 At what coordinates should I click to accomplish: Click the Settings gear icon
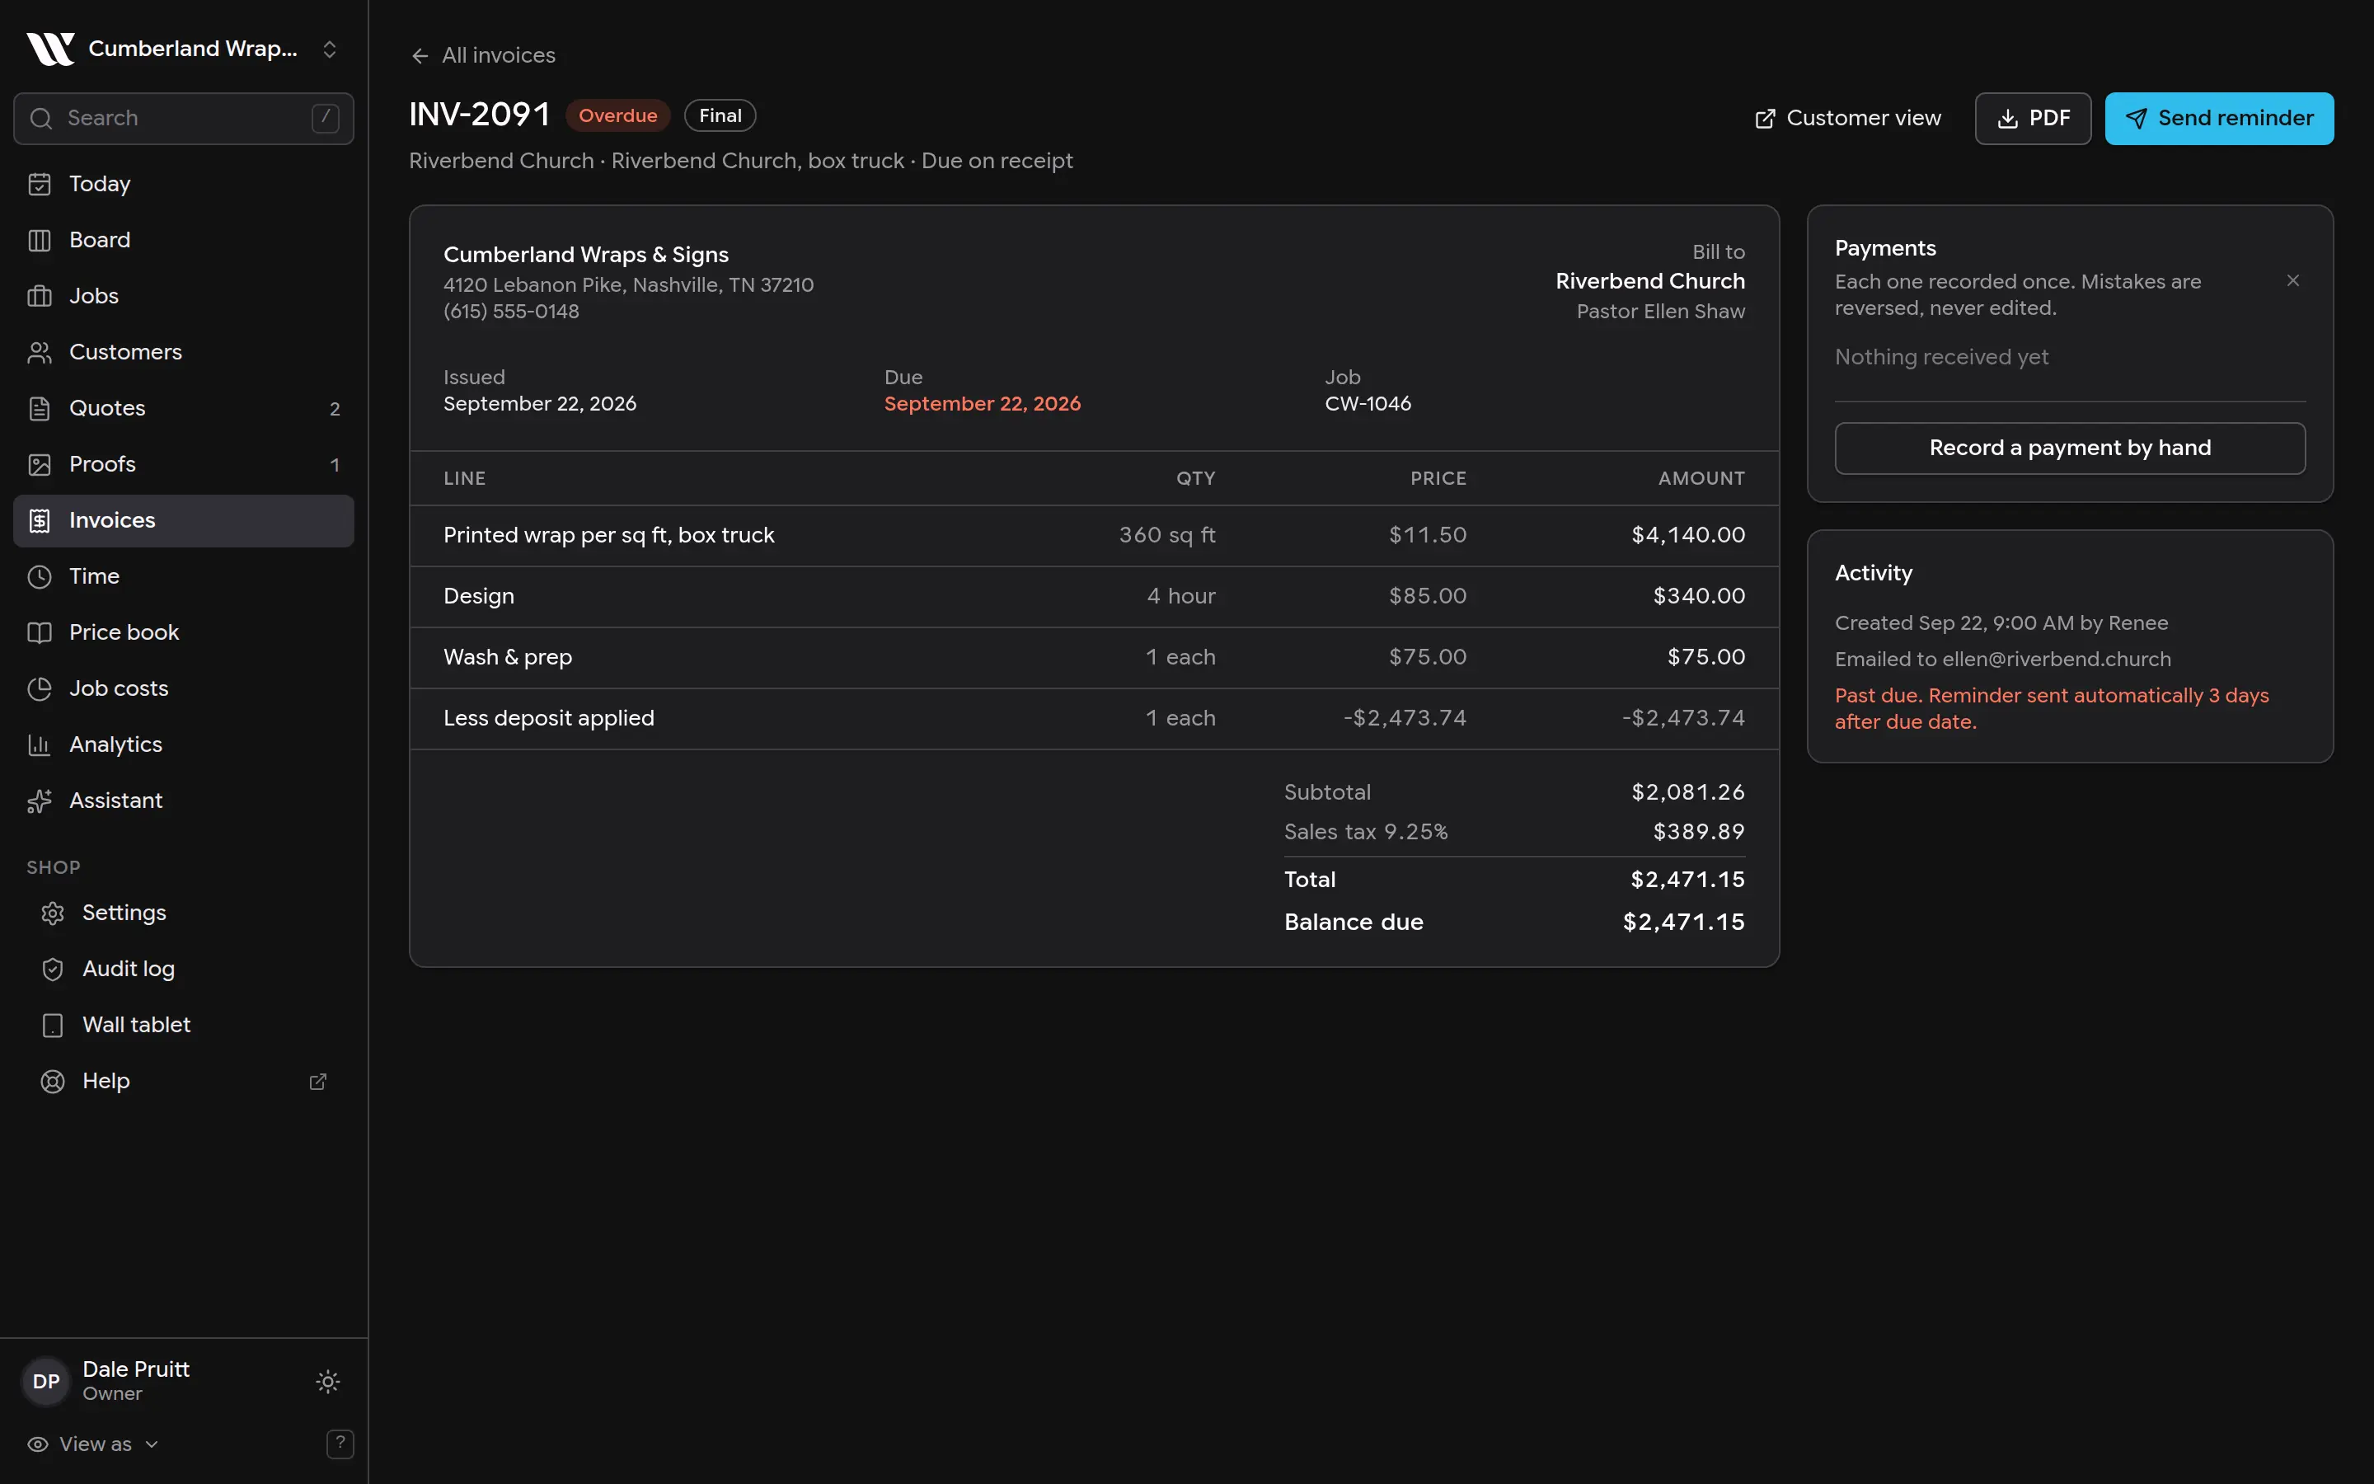(x=53, y=913)
